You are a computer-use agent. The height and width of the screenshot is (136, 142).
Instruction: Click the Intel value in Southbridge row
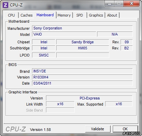(44, 48)
